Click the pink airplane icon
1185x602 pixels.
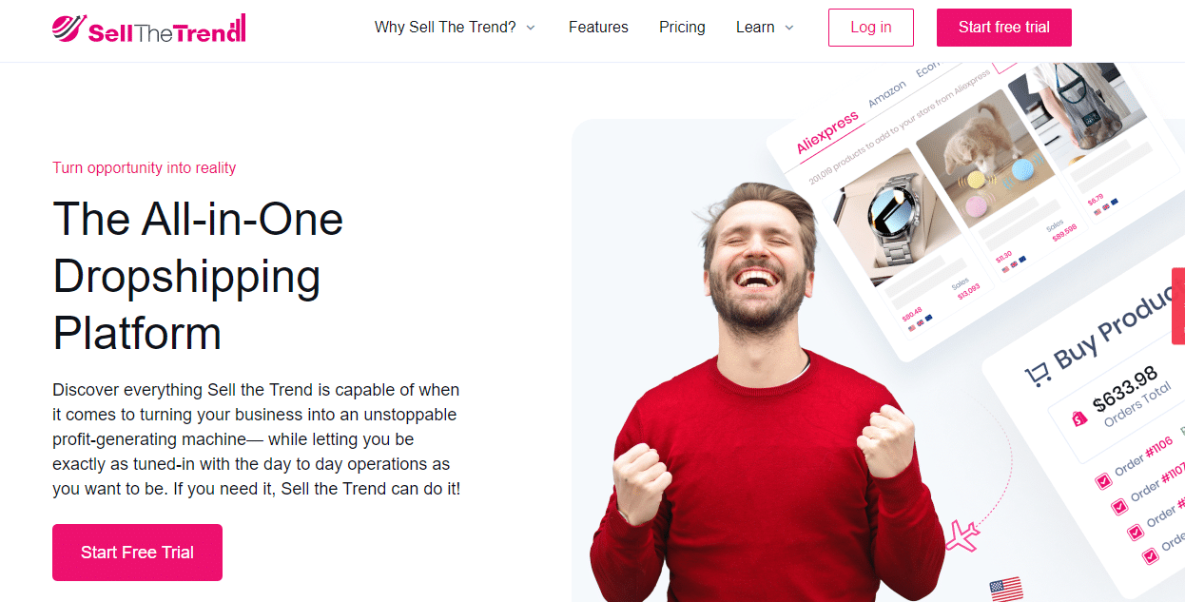pos(962,538)
